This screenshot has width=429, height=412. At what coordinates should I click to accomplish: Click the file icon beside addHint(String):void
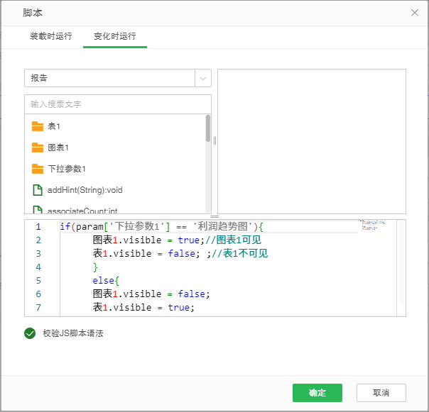tap(38, 190)
